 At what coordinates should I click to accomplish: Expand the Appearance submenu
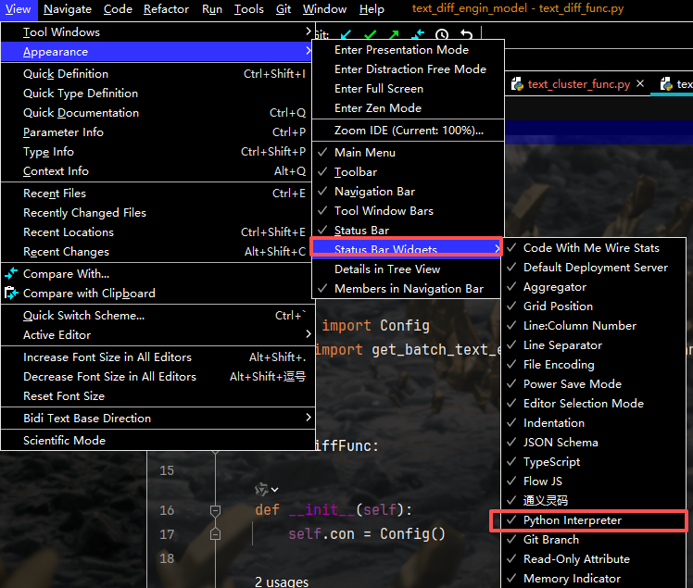157,52
